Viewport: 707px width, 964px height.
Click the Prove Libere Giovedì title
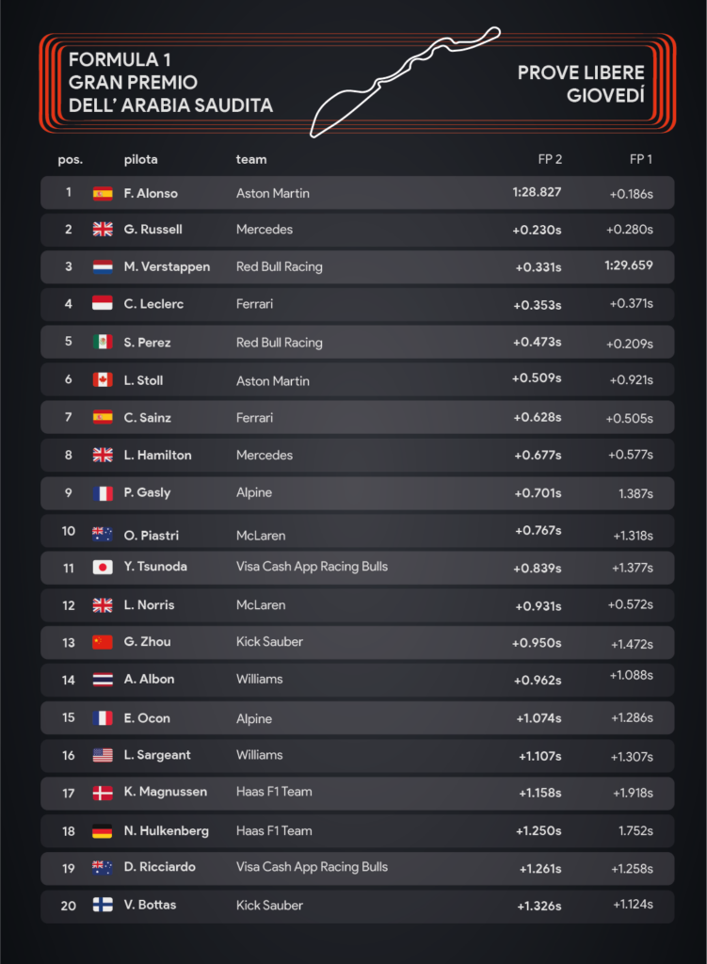click(x=581, y=84)
